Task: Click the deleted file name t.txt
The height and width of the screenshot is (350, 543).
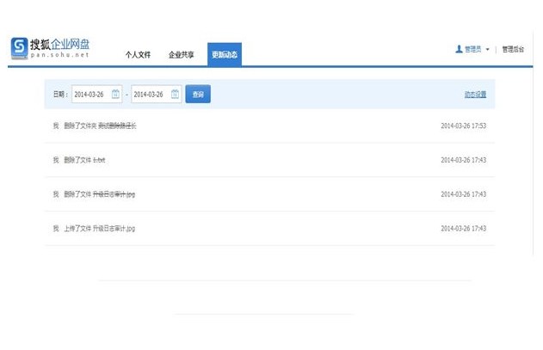Action: (99, 160)
